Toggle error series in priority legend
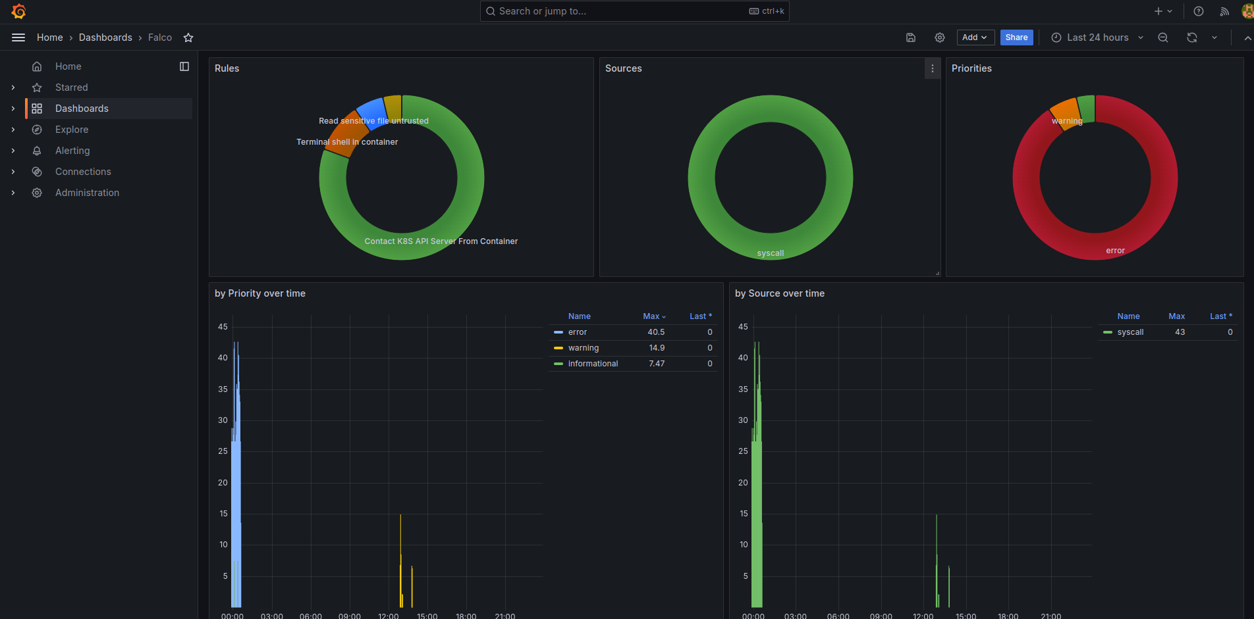1254x619 pixels. (578, 332)
